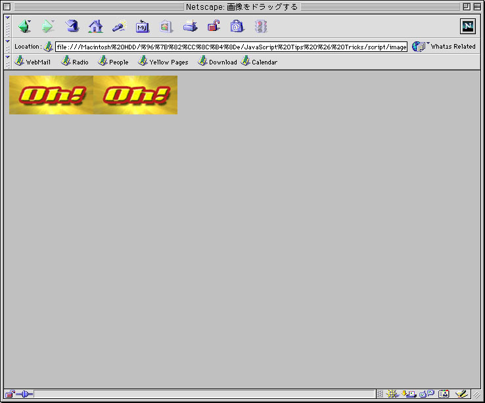Click the component bar drag handle

(380, 394)
